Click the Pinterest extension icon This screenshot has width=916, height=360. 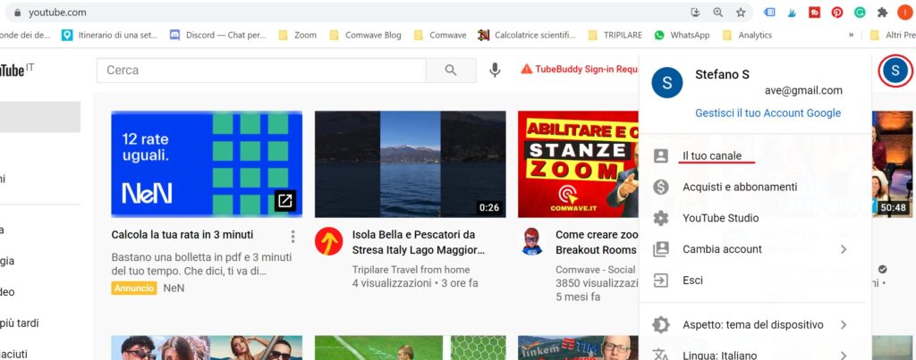[x=837, y=13]
